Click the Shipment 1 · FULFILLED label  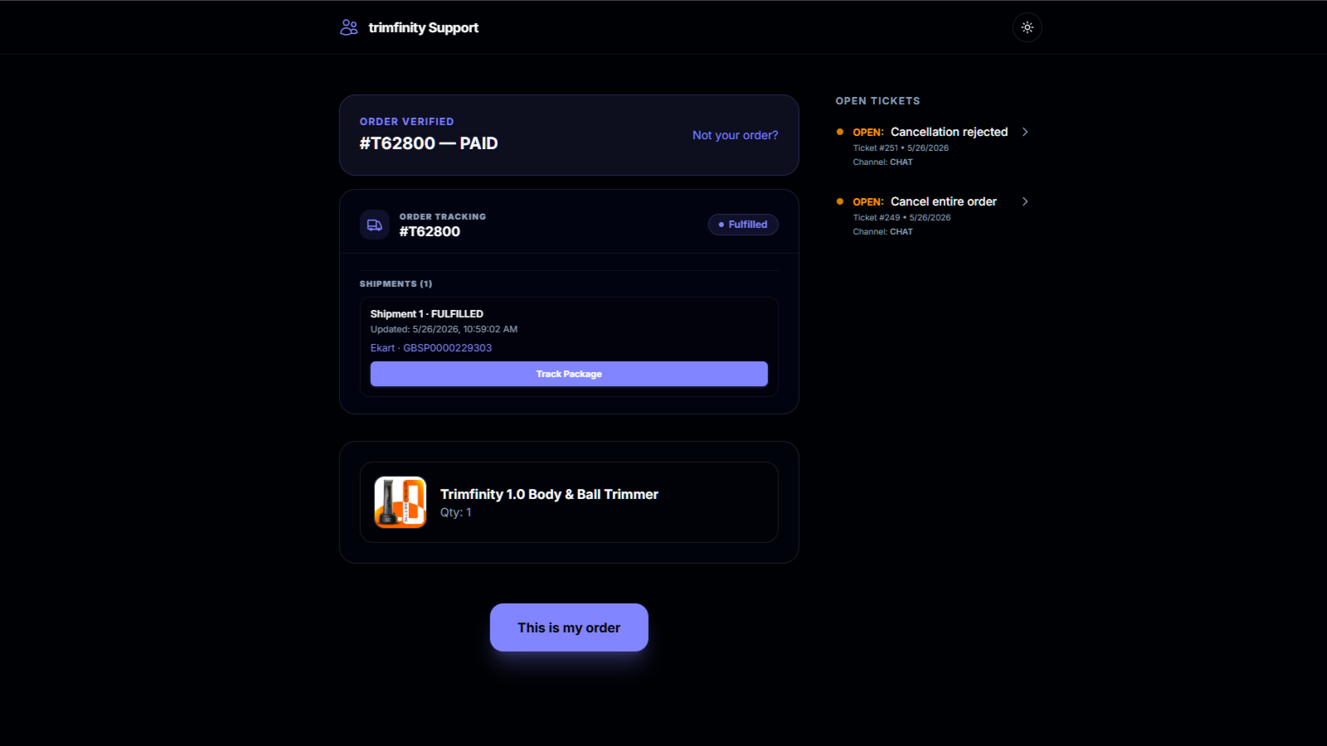(427, 314)
